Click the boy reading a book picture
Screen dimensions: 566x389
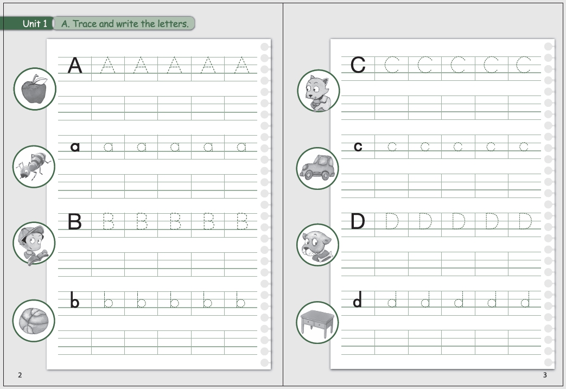pyautogui.click(x=35, y=244)
